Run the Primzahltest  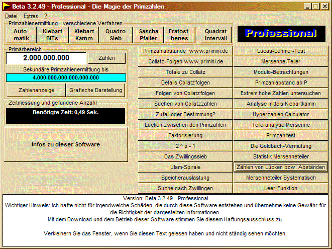pyautogui.click(x=281, y=135)
